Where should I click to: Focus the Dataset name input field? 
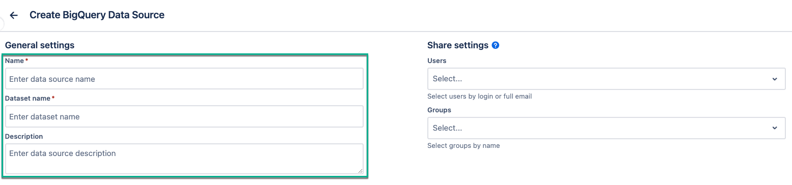(184, 116)
